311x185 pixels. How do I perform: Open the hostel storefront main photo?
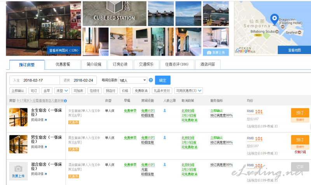pos(44,28)
